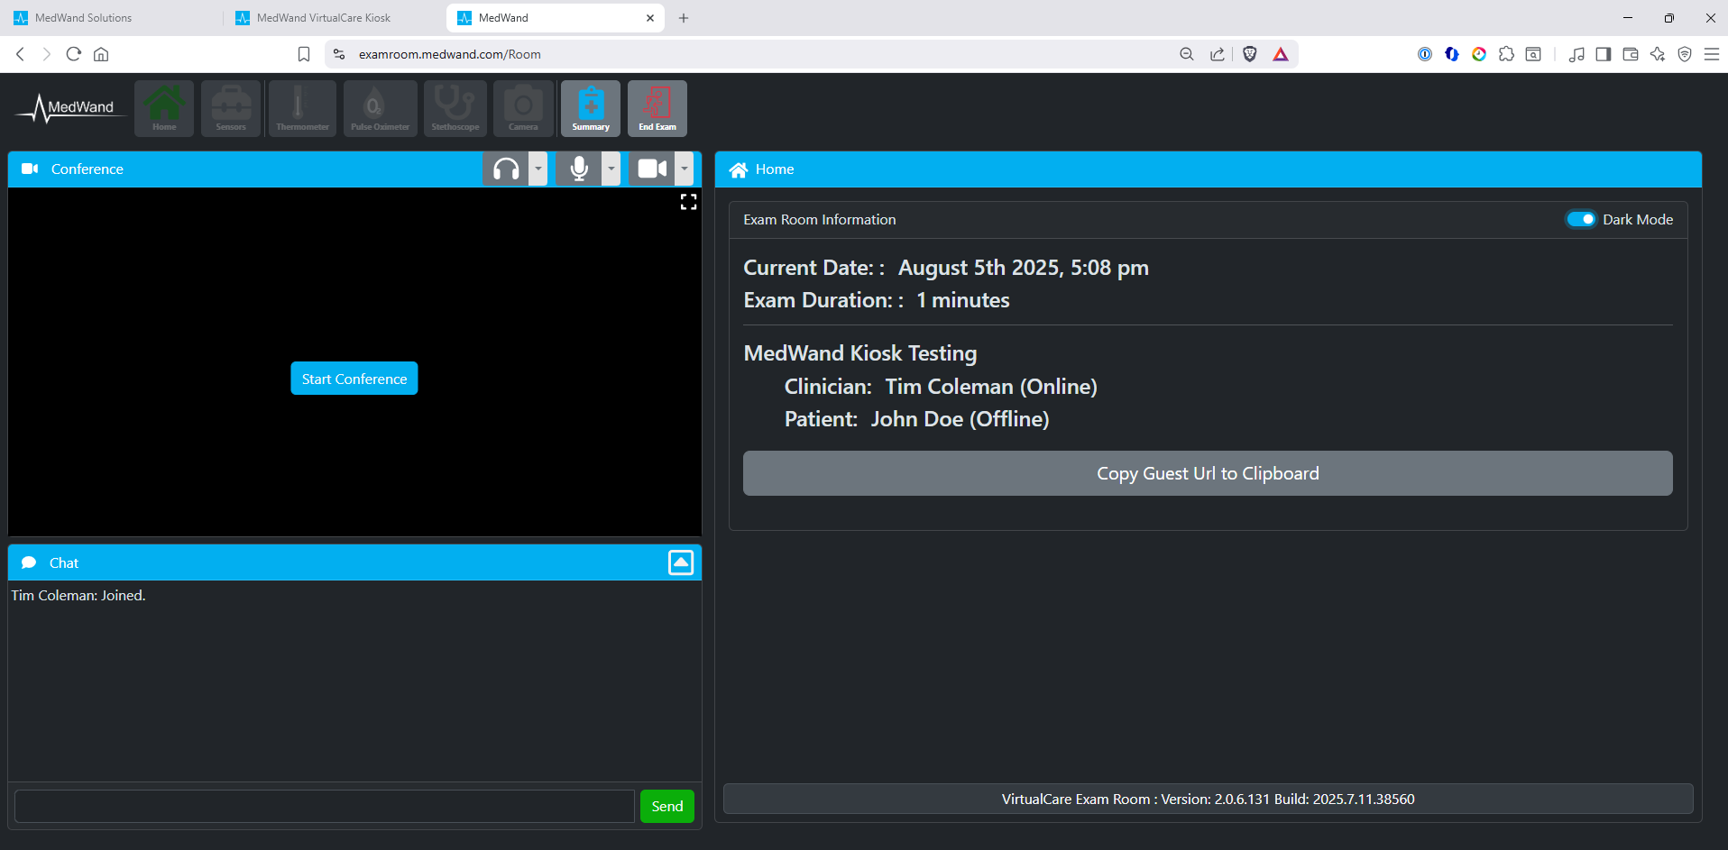Open the Sensors toolbar icon
This screenshot has width=1728, height=850.
[x=231, y=108]
